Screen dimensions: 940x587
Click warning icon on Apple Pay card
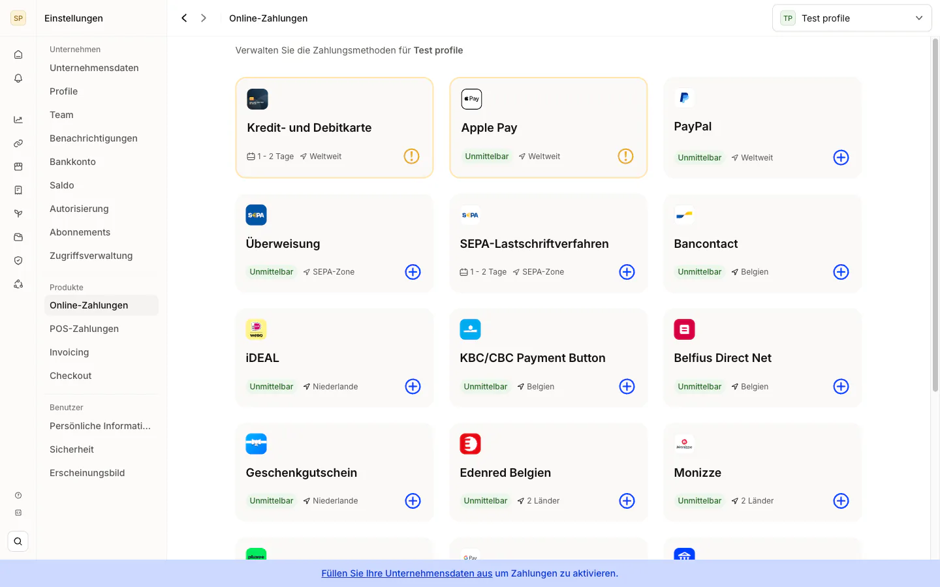625,157
